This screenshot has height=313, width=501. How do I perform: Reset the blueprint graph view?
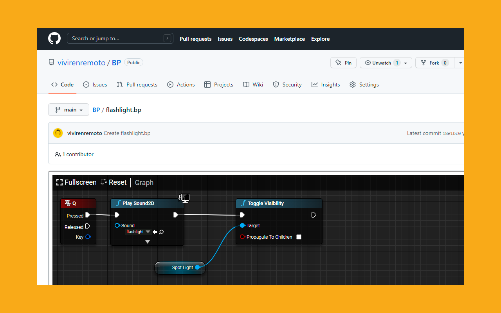[114, 182]
